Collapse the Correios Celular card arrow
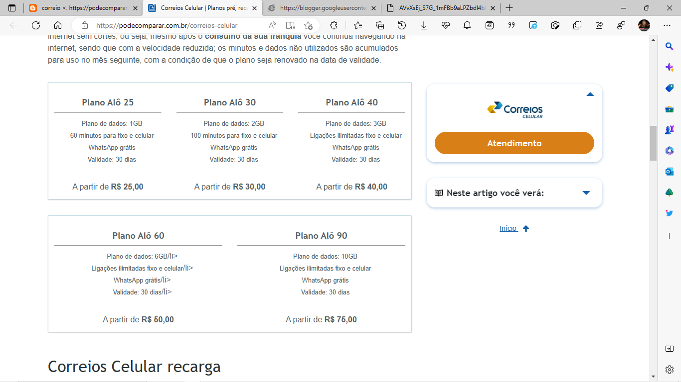The image size is (681, 382). coord(590,94)
